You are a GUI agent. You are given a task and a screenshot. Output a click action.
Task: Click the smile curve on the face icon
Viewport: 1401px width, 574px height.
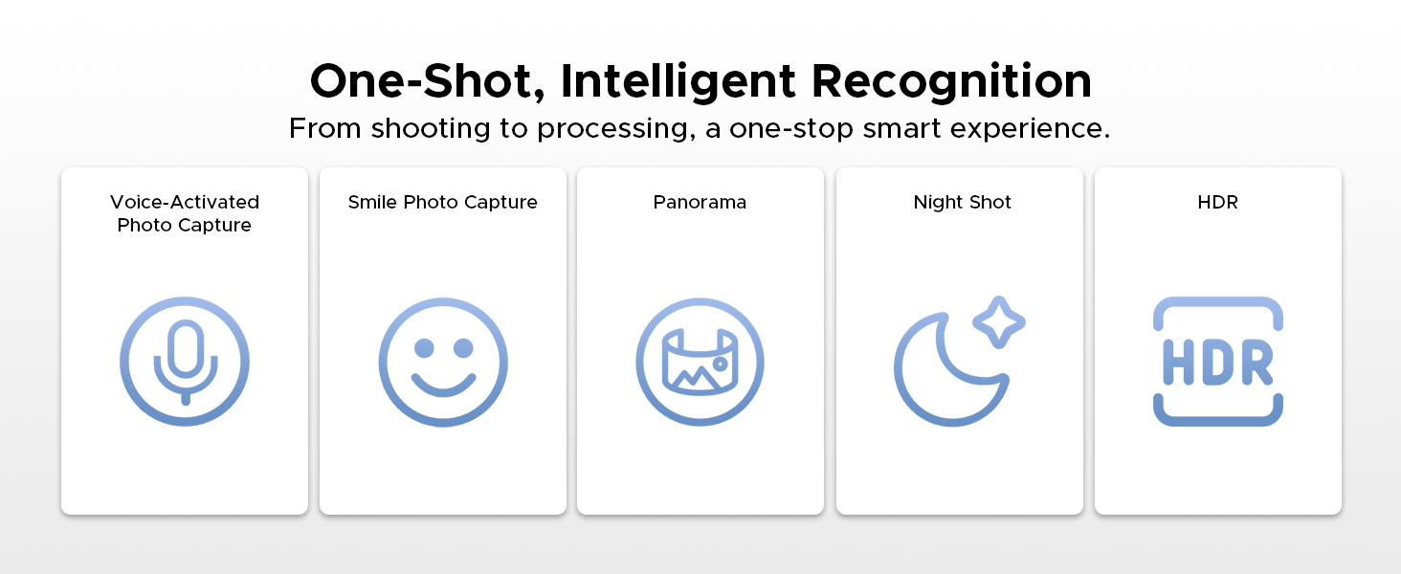pyautogui.click(x=443, y=385)
